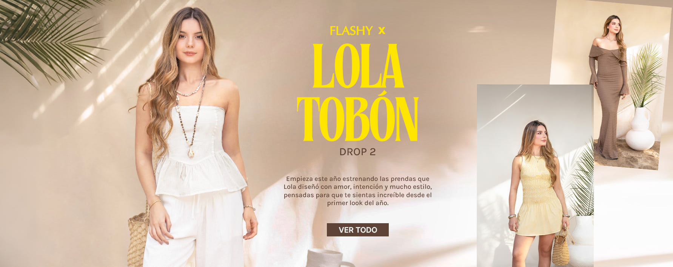Open the brown long dress photo

point(610,85)
